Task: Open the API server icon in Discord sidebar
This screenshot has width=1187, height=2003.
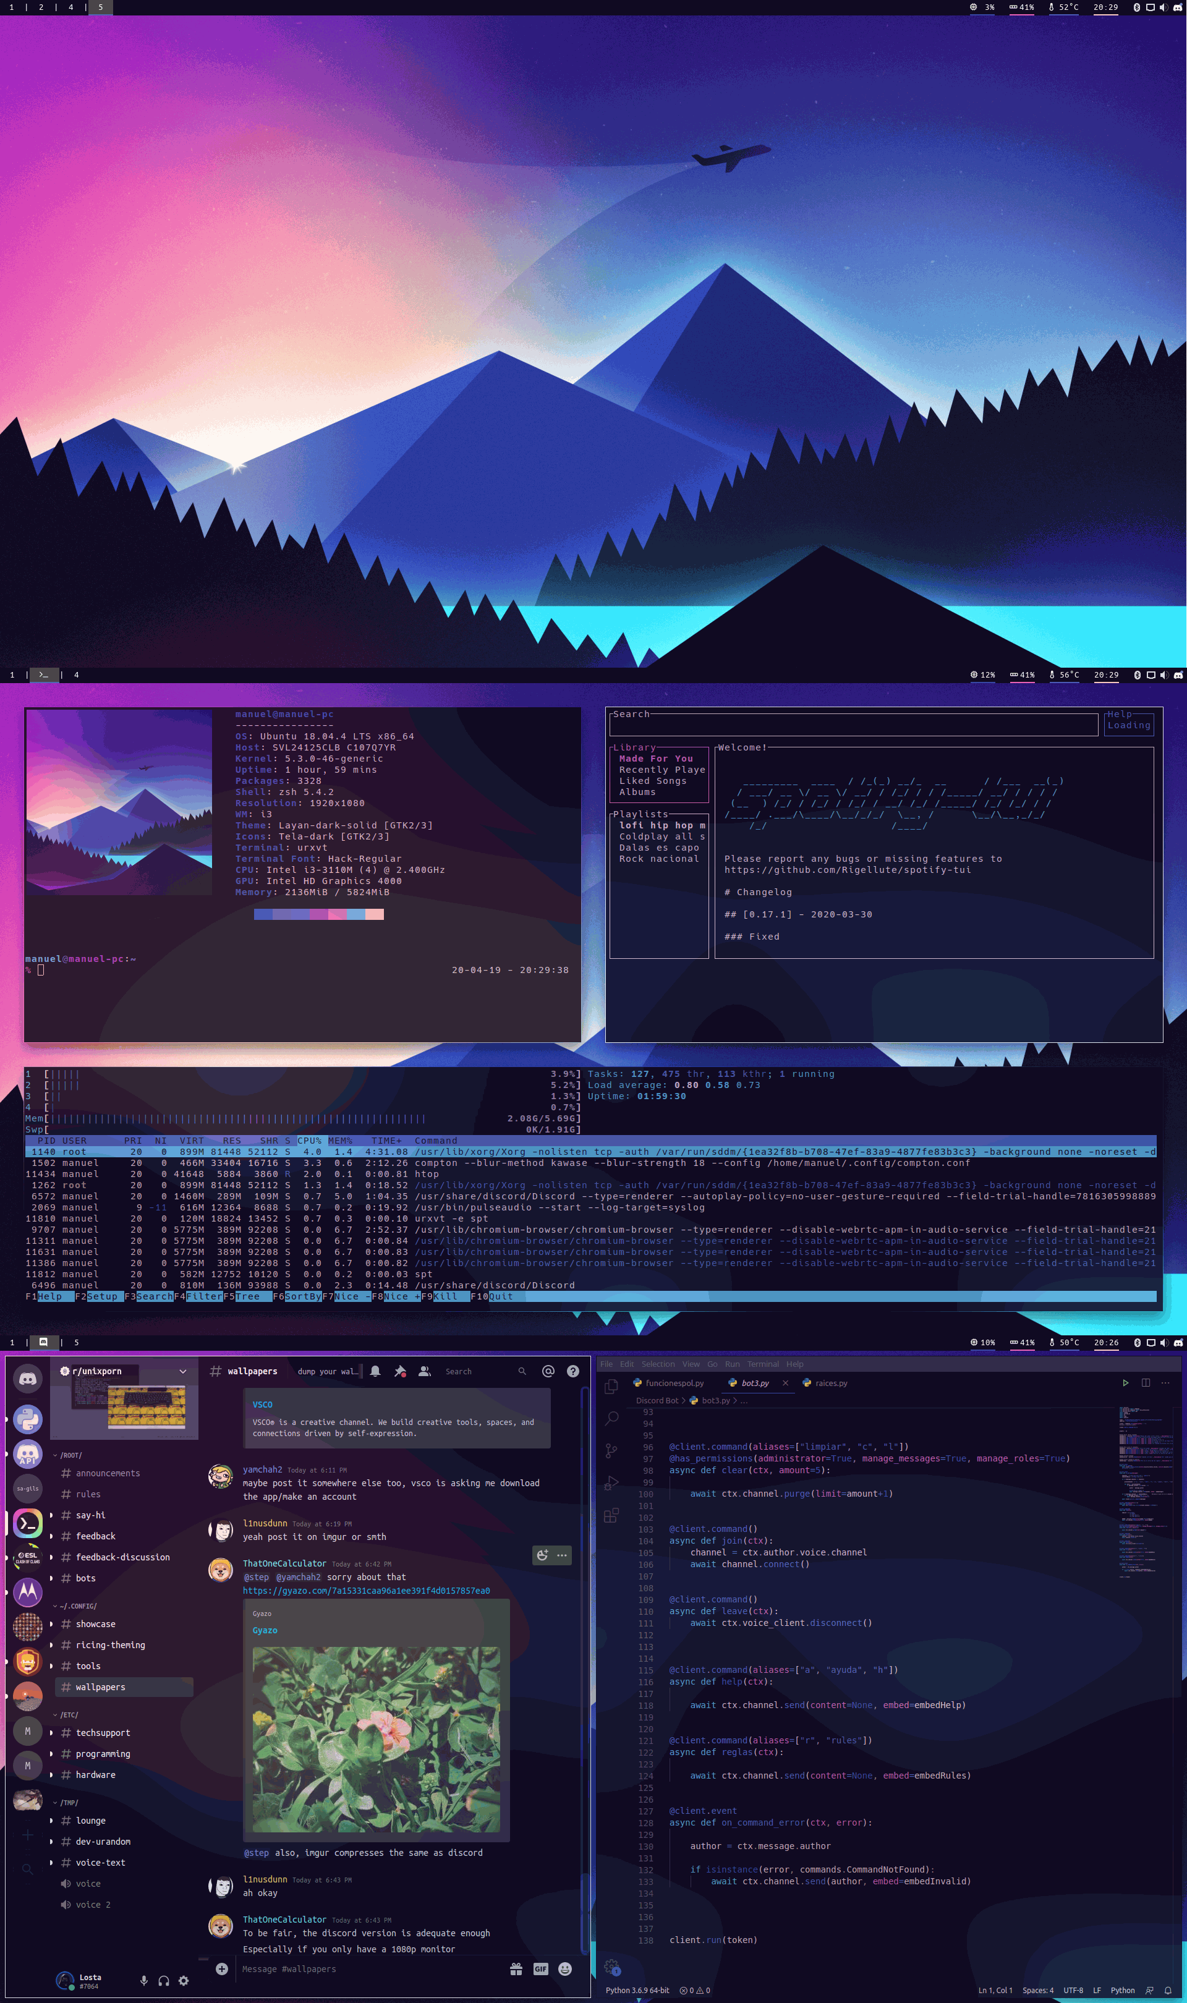Action: 28,1453
